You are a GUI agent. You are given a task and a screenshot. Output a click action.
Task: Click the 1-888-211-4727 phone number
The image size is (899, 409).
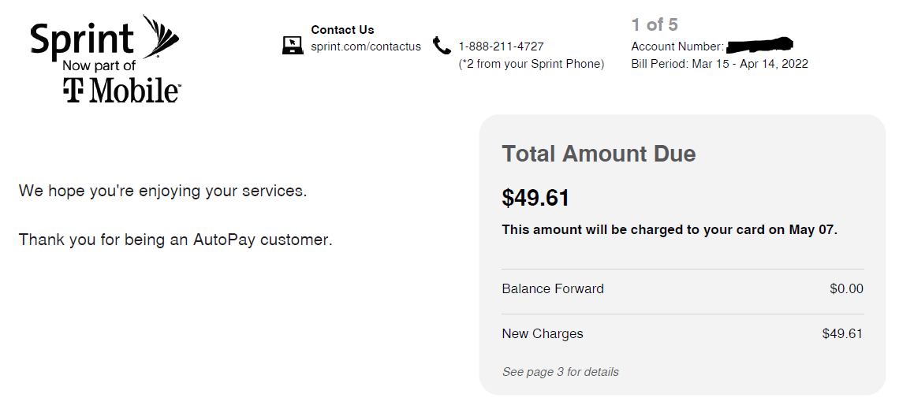pyautogui.click(x=501, y=46)
